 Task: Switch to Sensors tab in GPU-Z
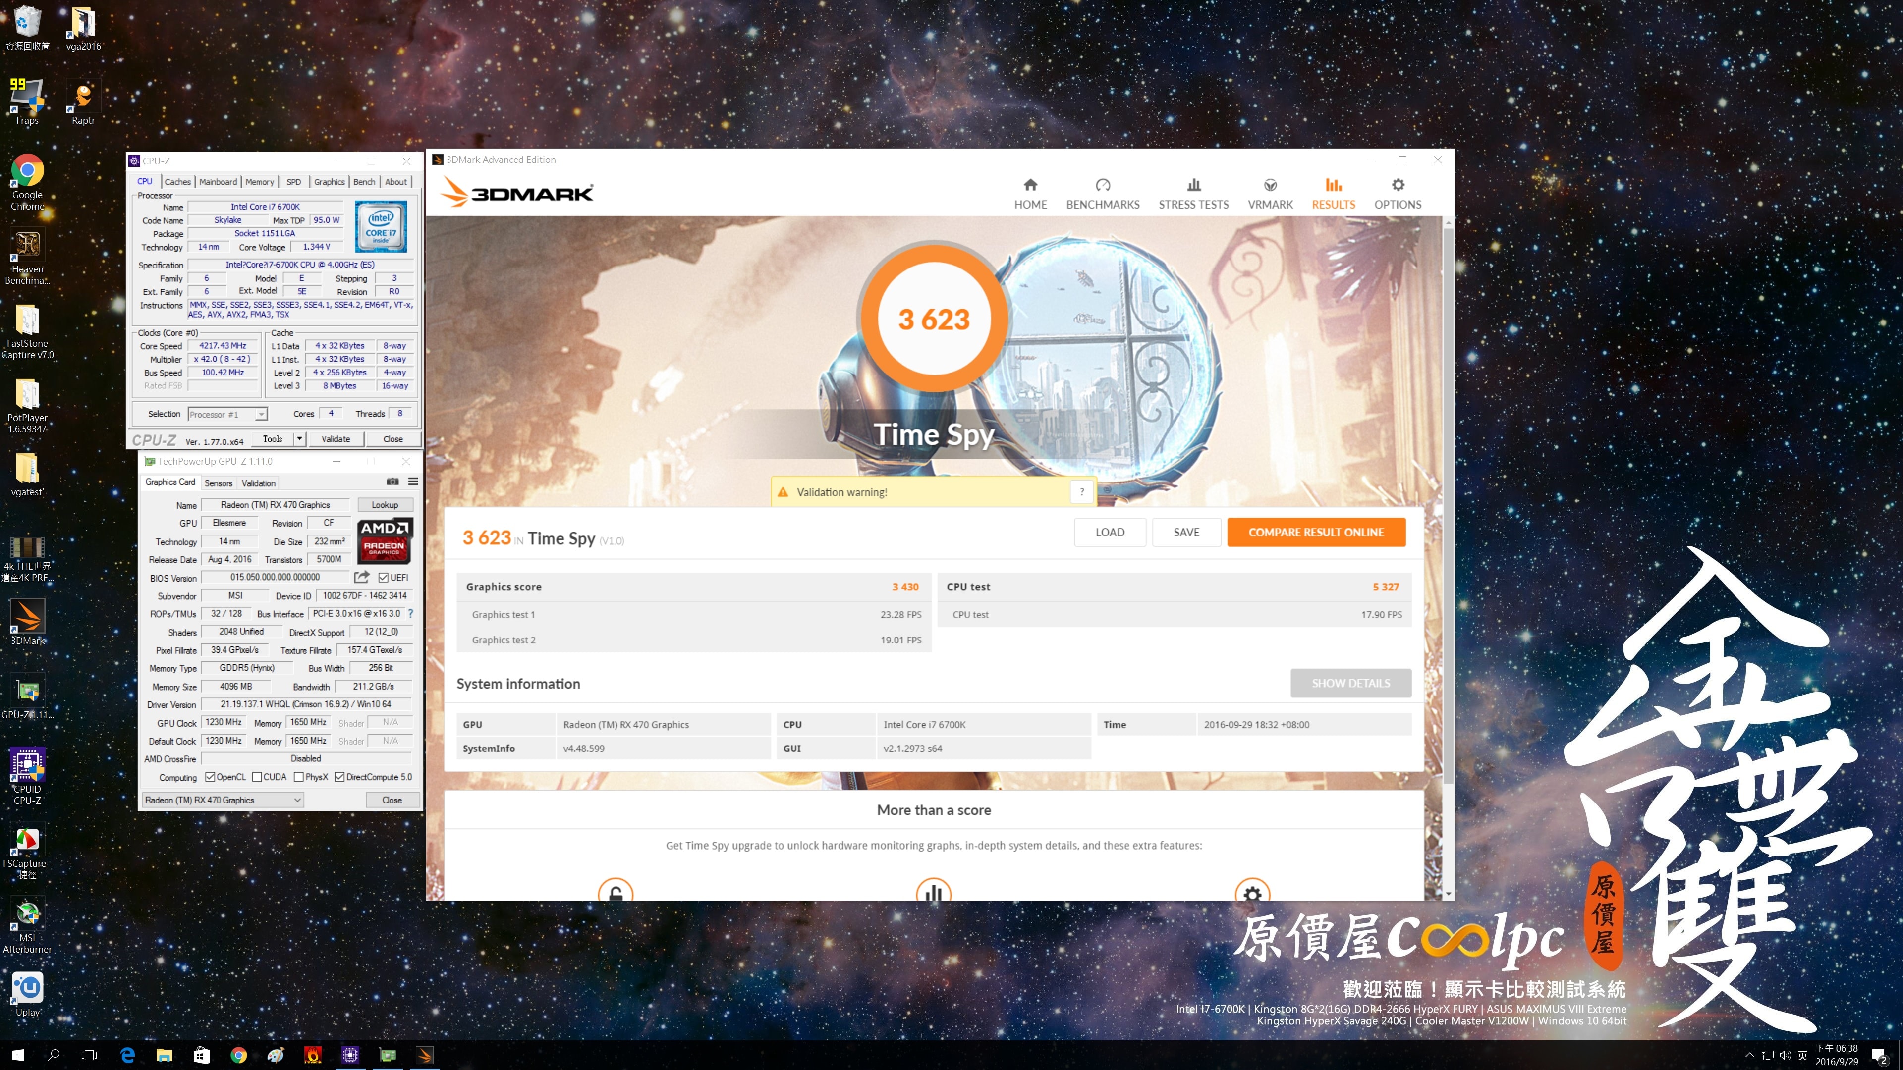(x=218, y=483)
